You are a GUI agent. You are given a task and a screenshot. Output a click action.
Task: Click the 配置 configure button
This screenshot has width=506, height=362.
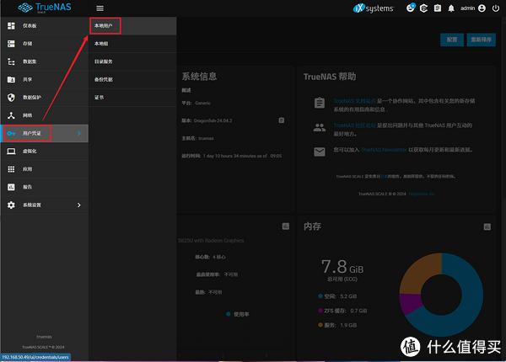452,40
